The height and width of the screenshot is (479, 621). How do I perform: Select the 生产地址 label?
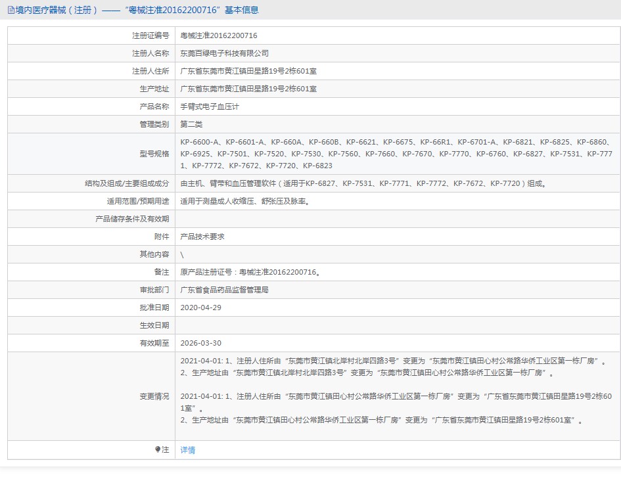click(x=154, y=89)
